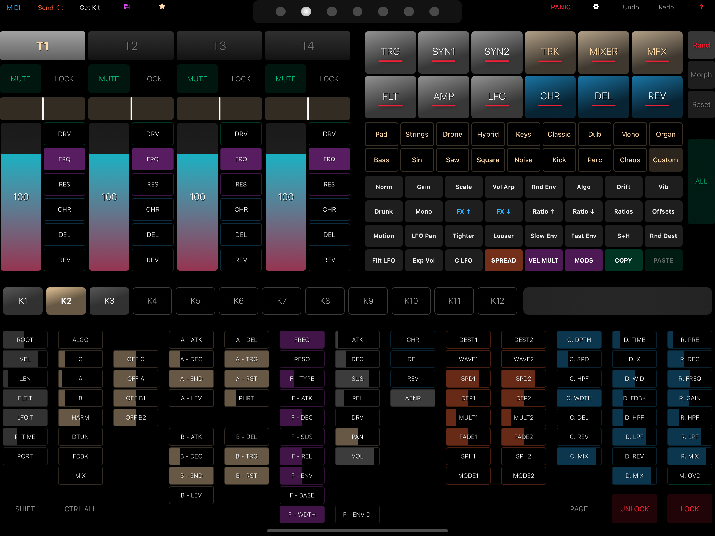The image size is (715, 536).
Task: Click the COPY button
Action: [x=623, y=260]
